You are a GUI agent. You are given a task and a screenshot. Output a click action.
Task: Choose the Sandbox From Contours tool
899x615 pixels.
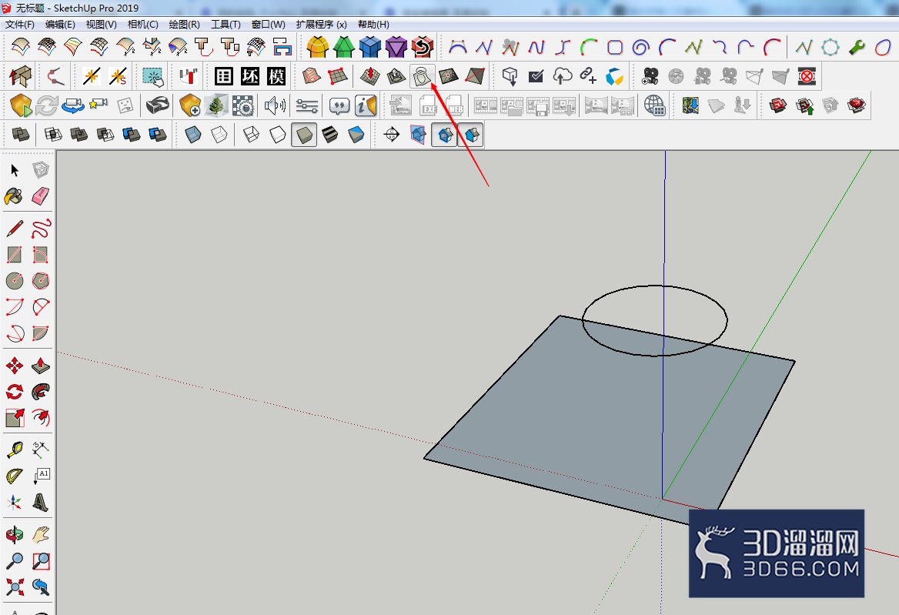coord(311,75)
